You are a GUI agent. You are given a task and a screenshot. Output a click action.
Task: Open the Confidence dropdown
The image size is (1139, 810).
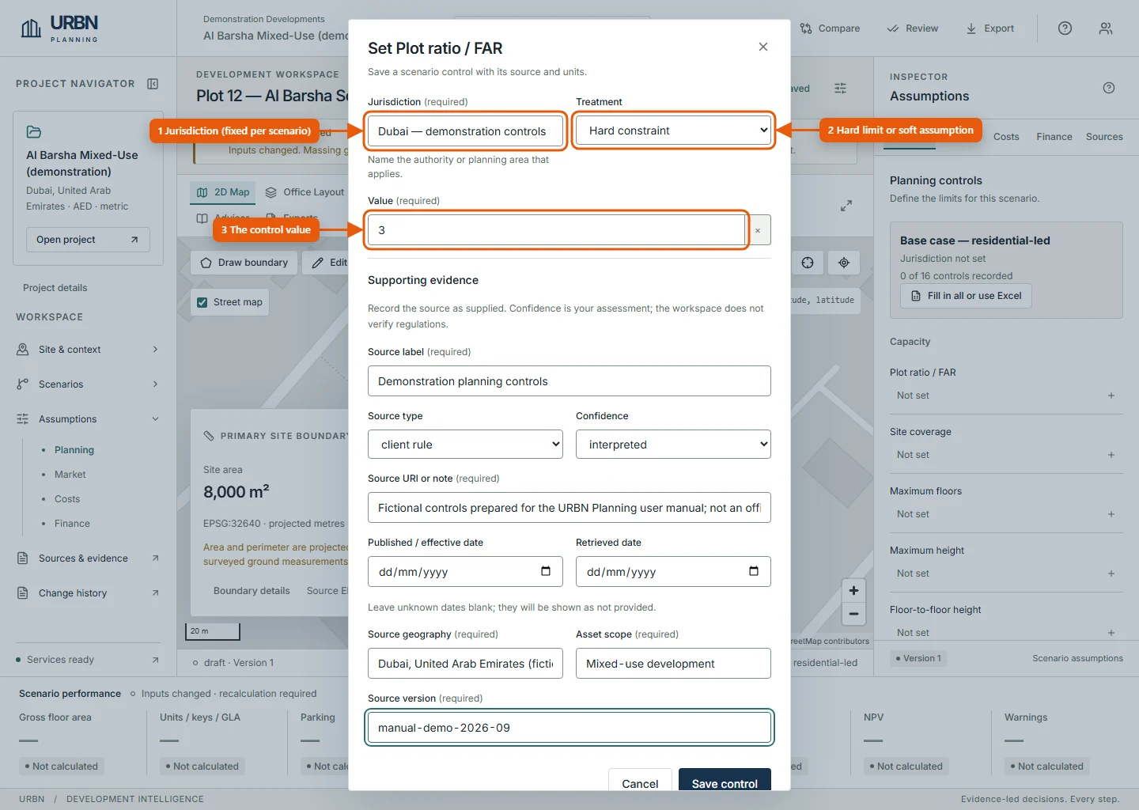point(673,445)
